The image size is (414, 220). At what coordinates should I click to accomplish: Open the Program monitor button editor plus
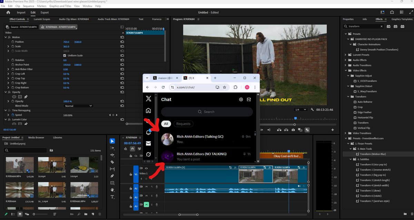333,130
